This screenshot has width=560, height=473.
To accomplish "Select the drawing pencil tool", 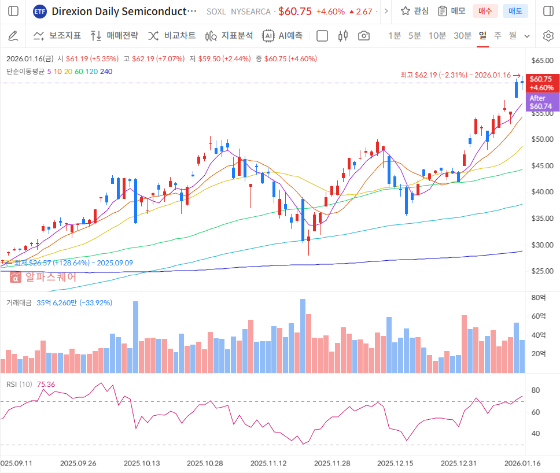I will (x=13, y=36).
